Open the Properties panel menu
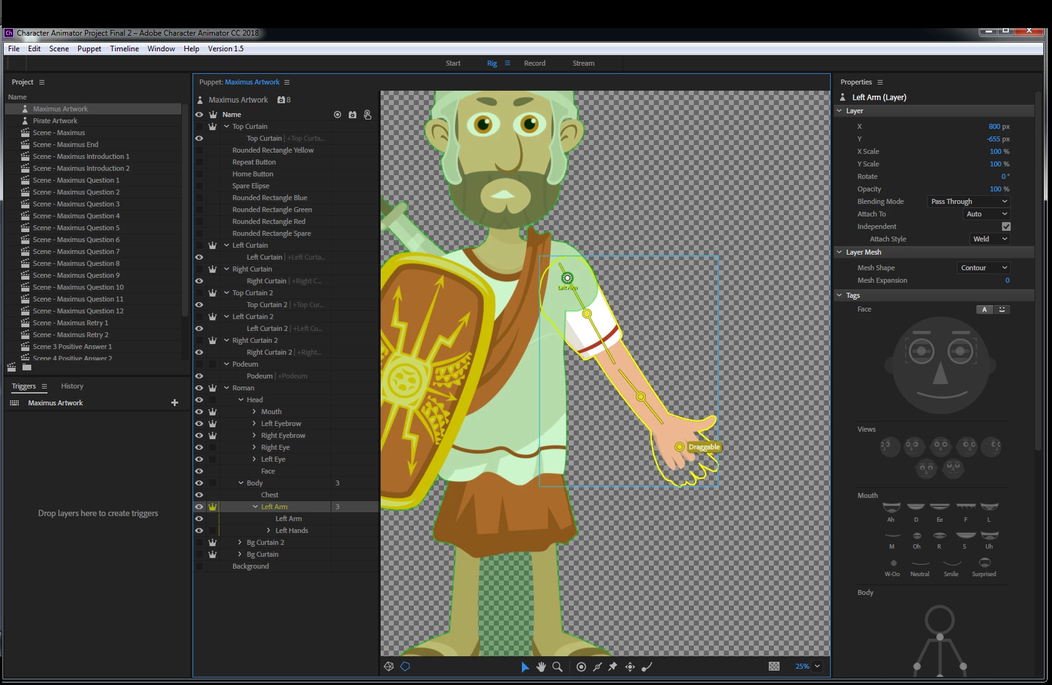The width and height of the screenshot is (1052, 685). click(880, 82)
